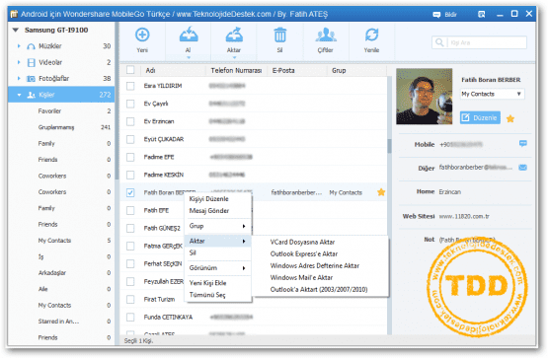The width and height of the screenshot is (548, 358).
Task: Open the Görünüm submenu
Action: [217, 268]
